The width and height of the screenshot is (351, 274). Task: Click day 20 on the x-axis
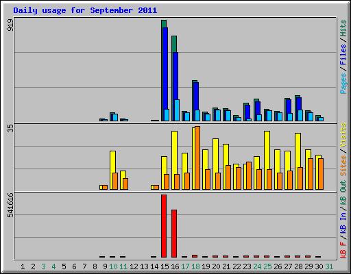tap(216, 266)
